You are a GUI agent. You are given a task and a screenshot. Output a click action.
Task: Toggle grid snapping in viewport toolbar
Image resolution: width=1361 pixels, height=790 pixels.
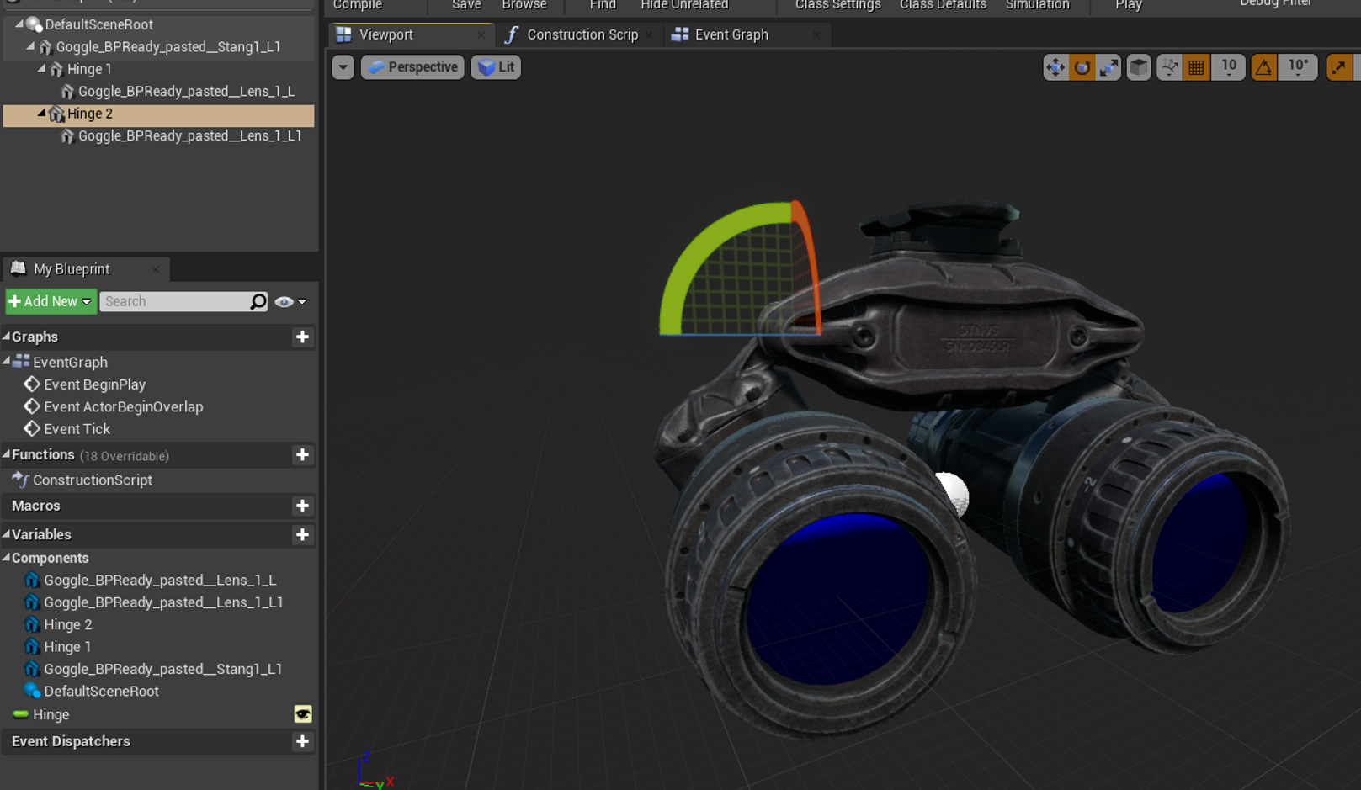(1196, 67)
